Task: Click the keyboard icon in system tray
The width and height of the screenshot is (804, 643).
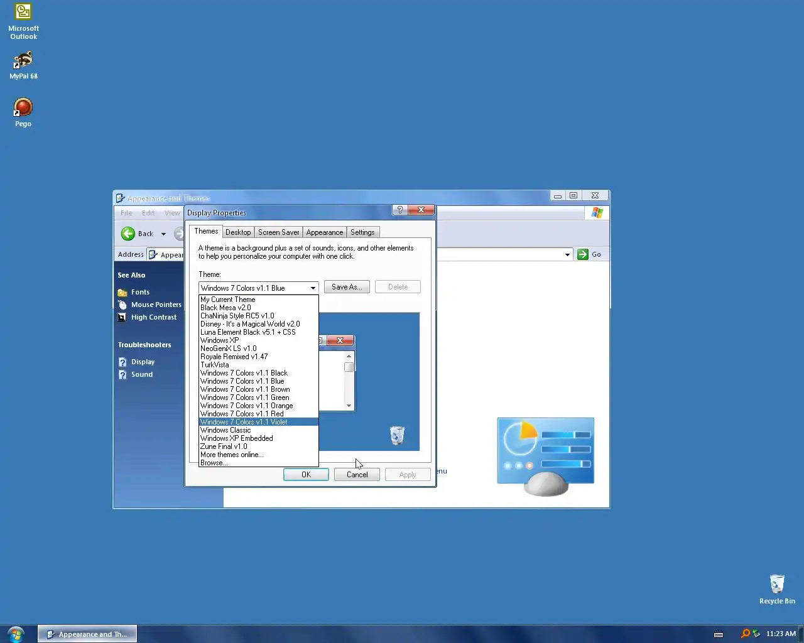Action: point(719,634)
